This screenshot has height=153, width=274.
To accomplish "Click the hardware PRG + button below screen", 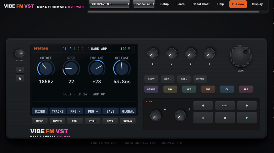I will coord(92,121).
